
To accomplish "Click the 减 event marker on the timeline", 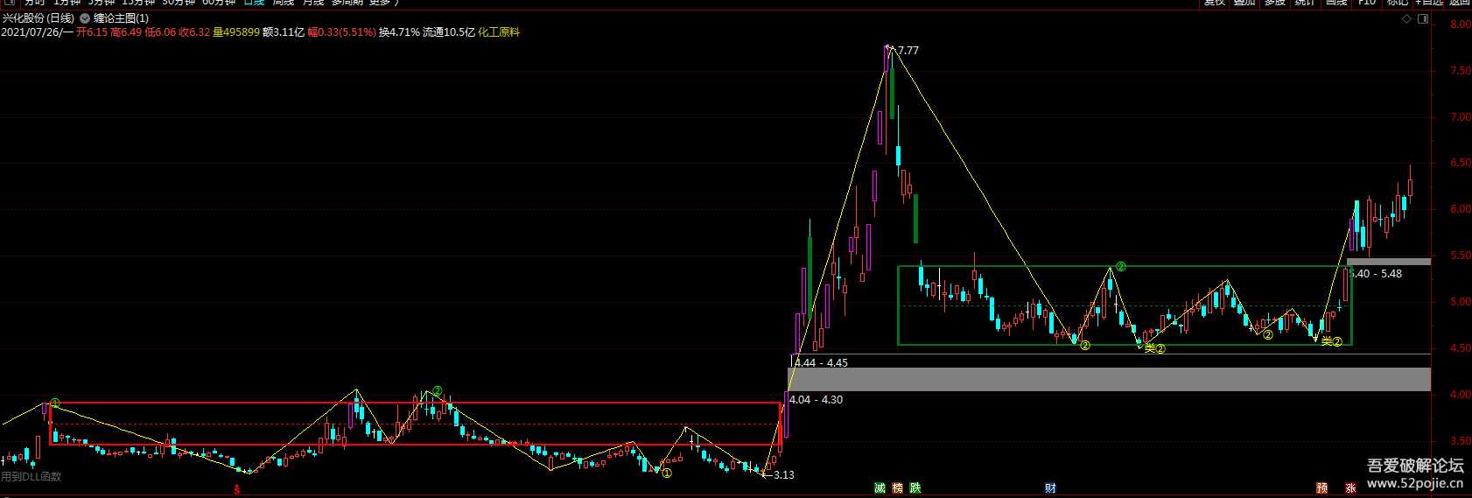I will click(x=880, y=488).
